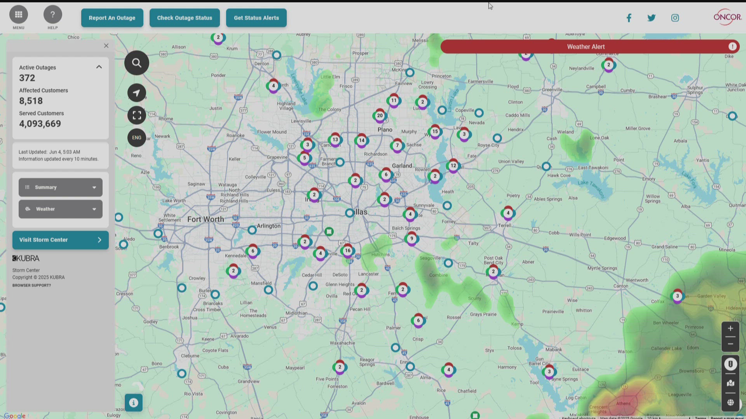The width and height of the screenshot is (746, 419).
Task: Click Get Status Alerts button
Action: 256,18
